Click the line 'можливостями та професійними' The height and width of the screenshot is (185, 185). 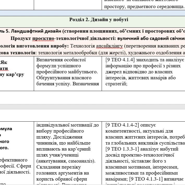[142, 173]
